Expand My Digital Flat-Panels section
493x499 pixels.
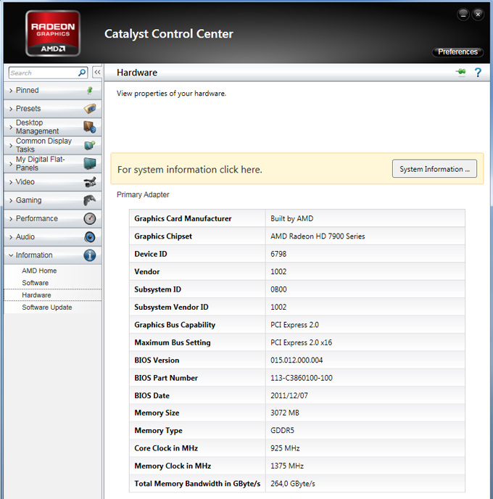click(52, 164)
